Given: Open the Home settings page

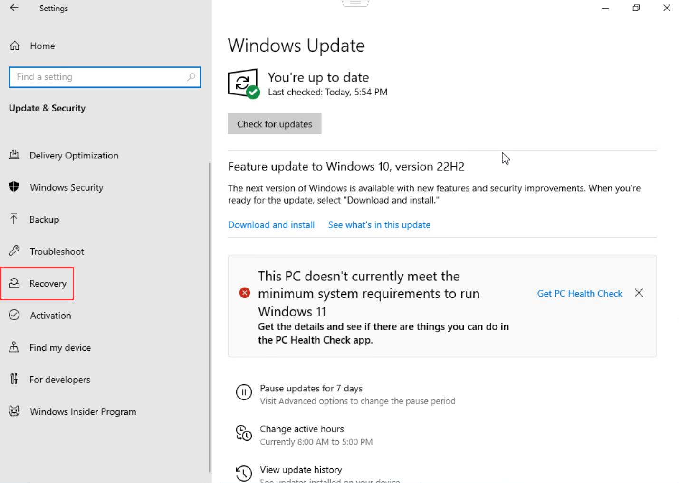Looking at the screenshot, I should tap(42, 46).
